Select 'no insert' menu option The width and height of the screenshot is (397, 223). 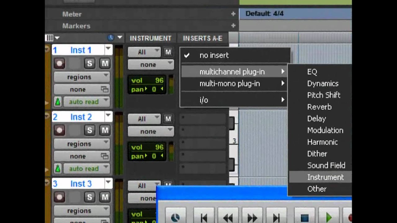(x=235, y=55)
